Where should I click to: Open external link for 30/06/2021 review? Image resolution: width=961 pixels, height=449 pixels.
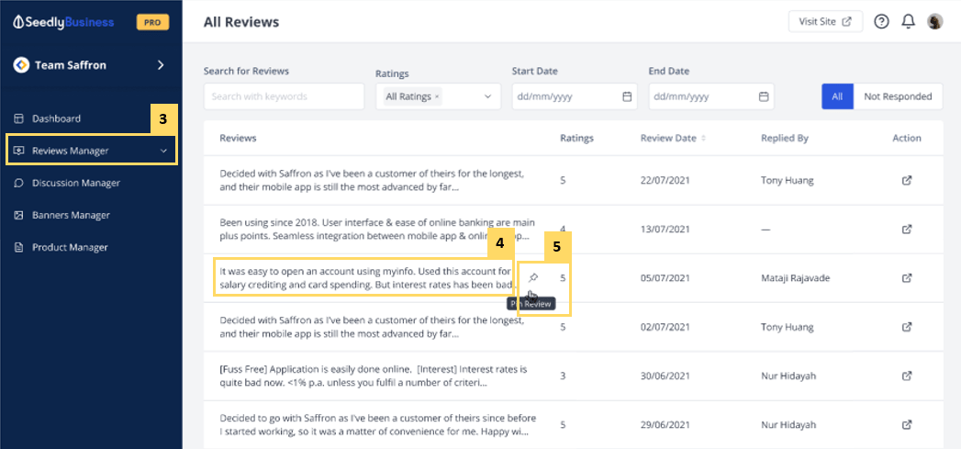click(907, 376)
